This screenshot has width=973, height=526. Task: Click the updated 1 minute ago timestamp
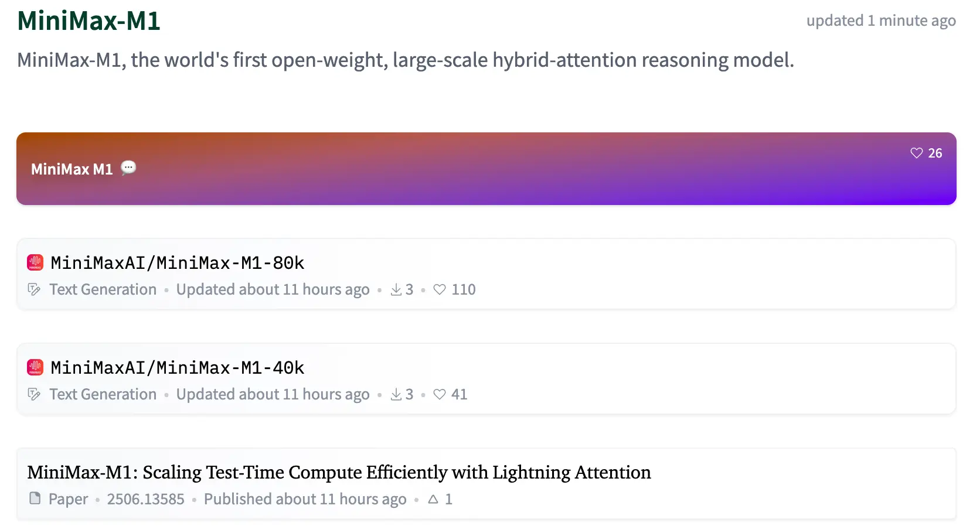pos(881,21)
